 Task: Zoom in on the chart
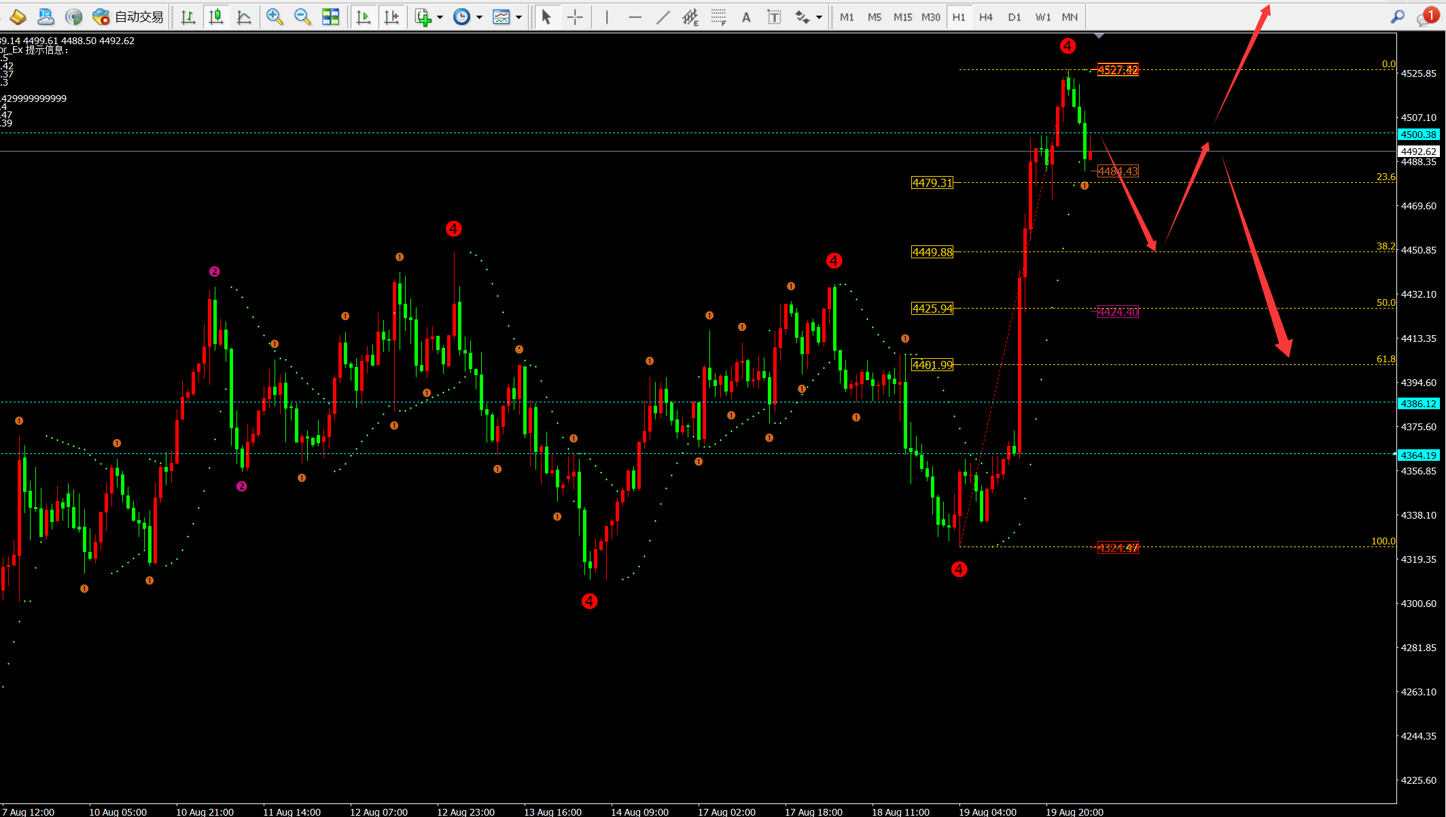click(275, 17)
